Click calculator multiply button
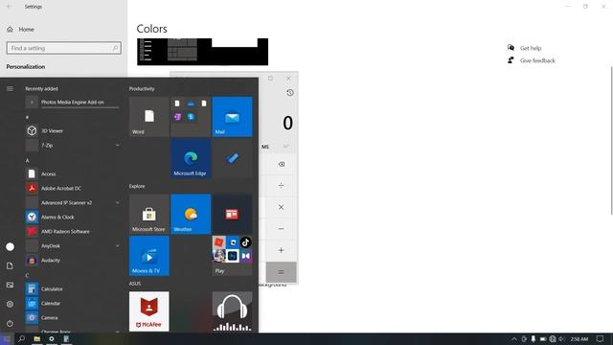The height and width of the screenshot is (345, 613). pos(281,207)
